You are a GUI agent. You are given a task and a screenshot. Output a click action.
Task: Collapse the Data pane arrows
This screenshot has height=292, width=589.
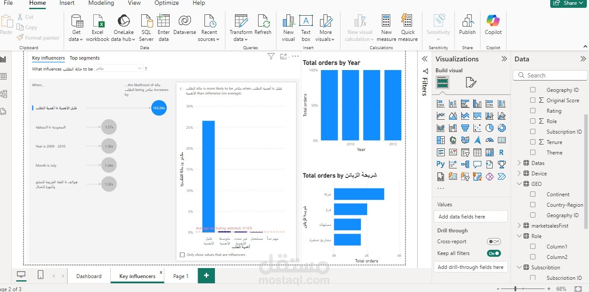[583, 59]
